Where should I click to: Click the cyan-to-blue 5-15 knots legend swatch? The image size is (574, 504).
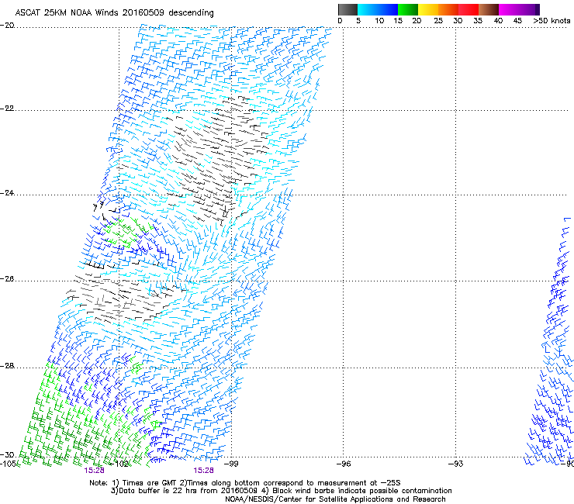pyautogui.click(x=378, y=9)
